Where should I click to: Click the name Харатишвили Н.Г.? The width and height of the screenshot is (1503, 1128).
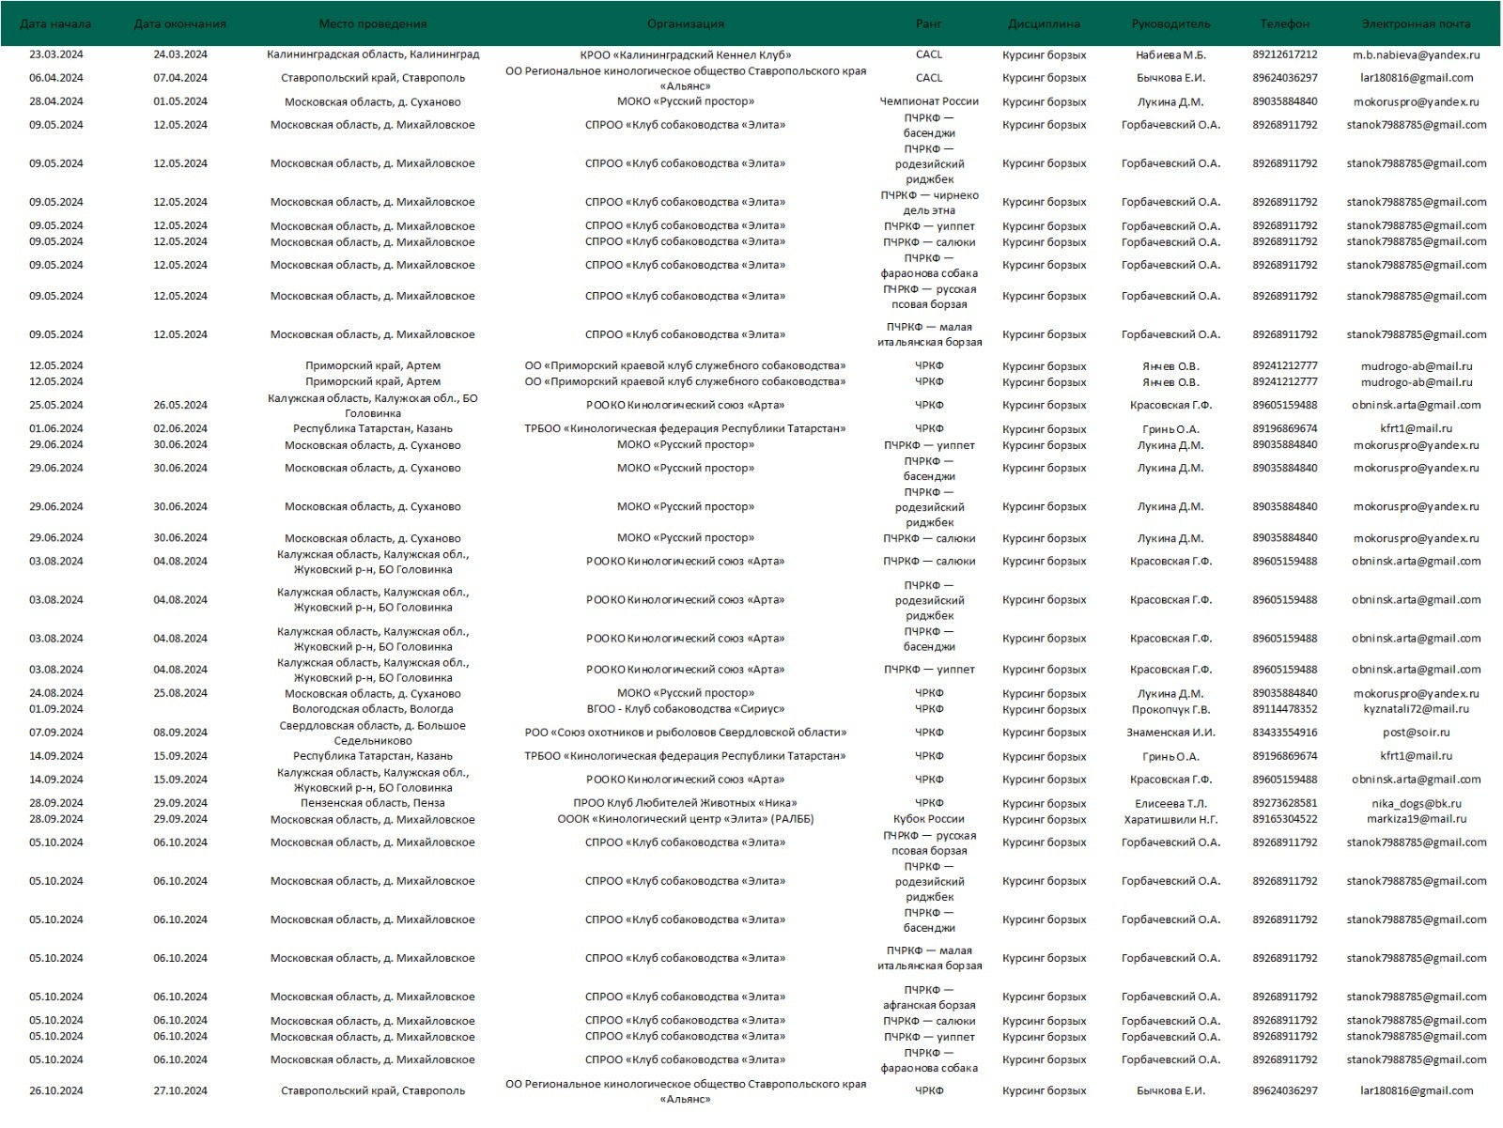click(1170, 819)
